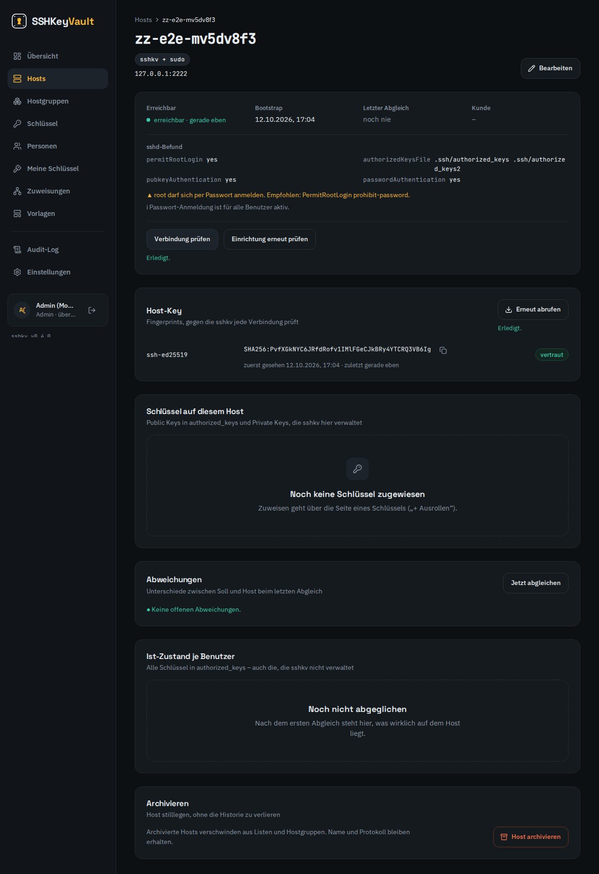The height and width of the screenshot is (874, 599).
Task: Open Übersicht page
Action: tap(58, 56)
